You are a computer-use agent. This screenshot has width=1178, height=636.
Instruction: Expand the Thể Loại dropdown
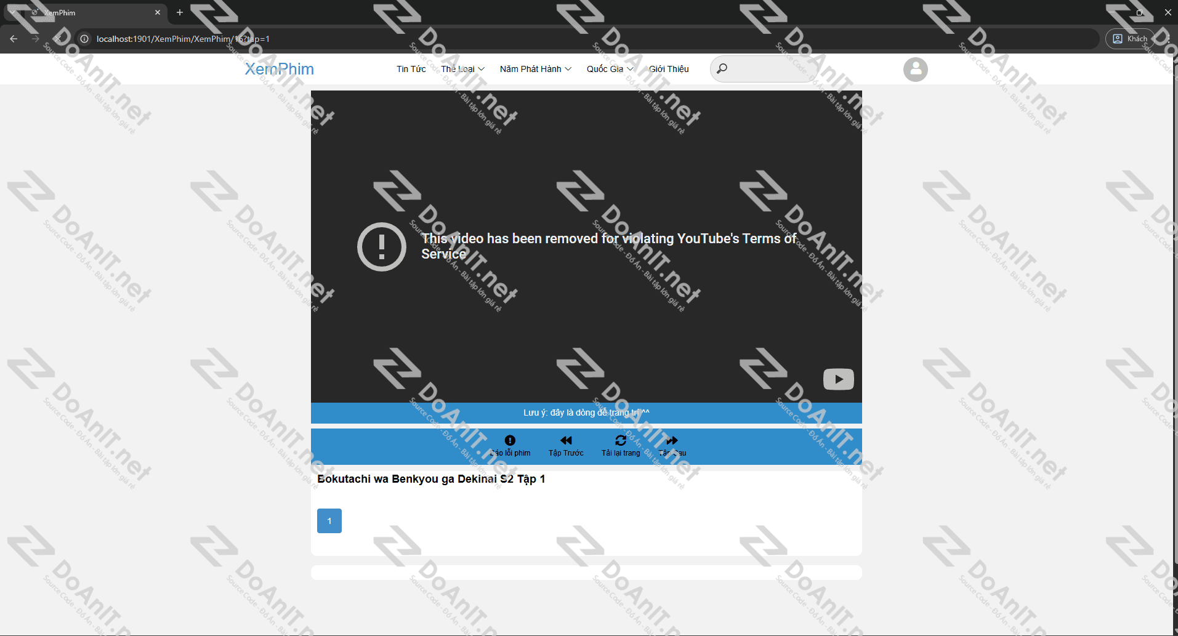pyautogui.click(x=462, y=69)
